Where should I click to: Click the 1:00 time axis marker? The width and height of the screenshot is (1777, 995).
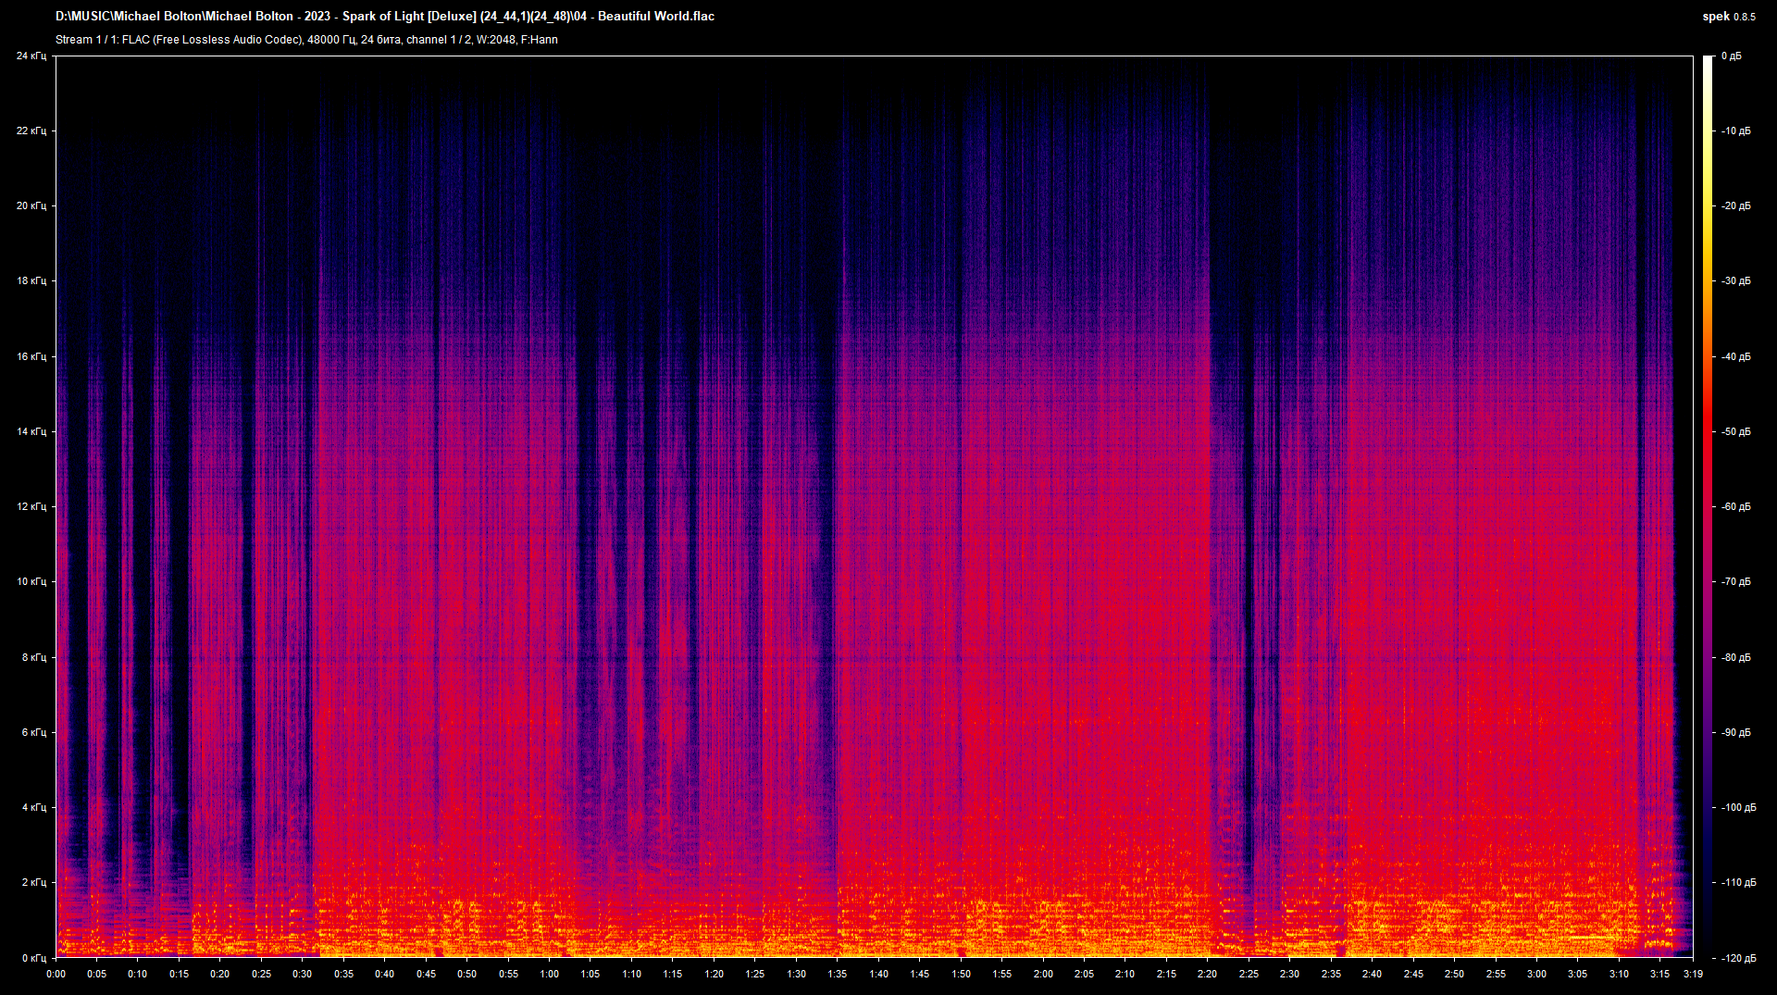point(550,974)
